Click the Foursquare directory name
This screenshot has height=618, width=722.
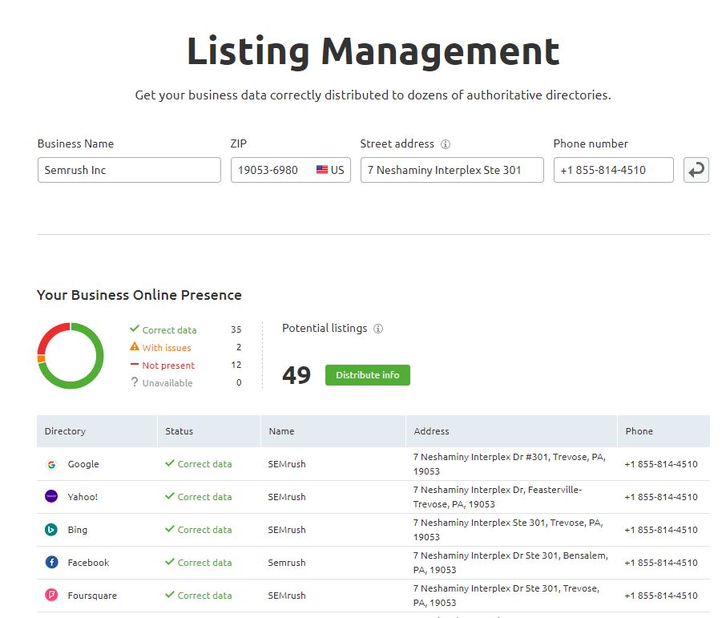point(92,596)
